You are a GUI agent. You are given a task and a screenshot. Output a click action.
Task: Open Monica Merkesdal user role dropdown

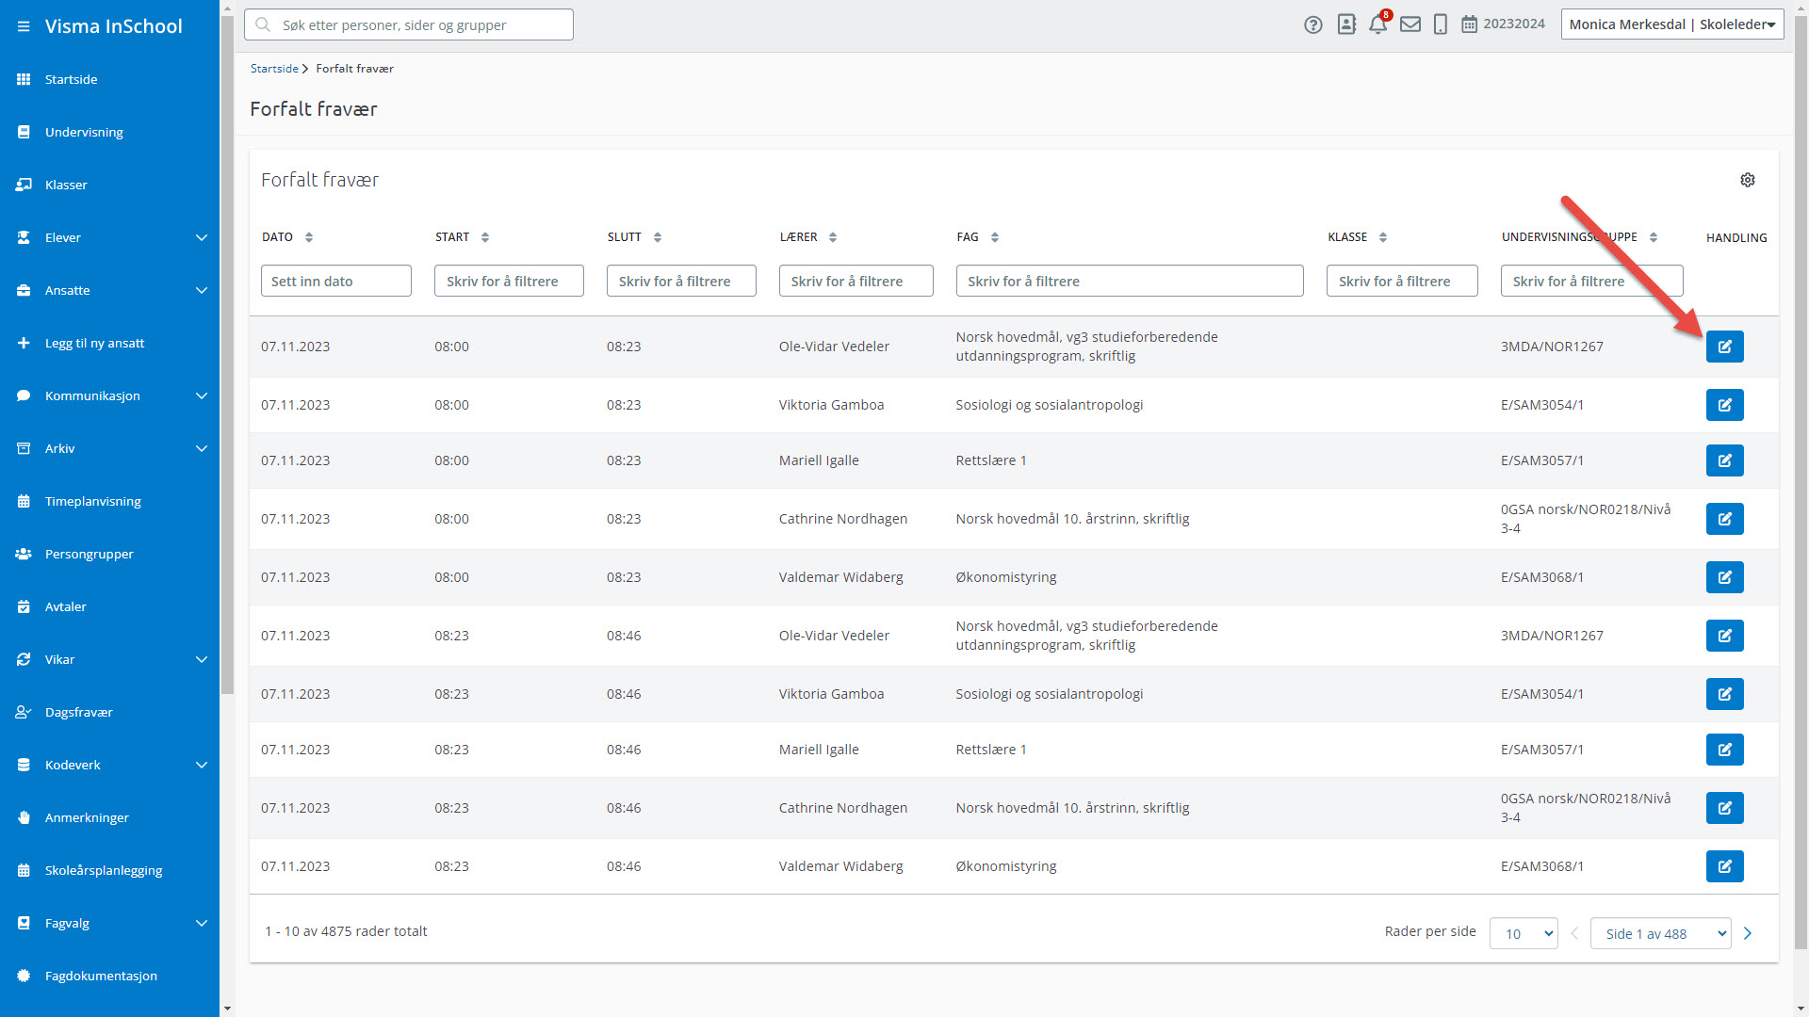point(1670,24)
